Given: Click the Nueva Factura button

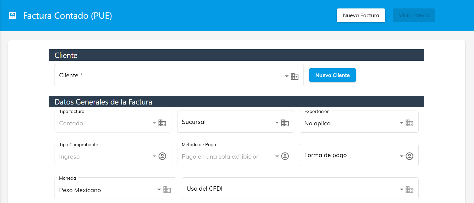Looking at the screenshot, I should (361, 15).
